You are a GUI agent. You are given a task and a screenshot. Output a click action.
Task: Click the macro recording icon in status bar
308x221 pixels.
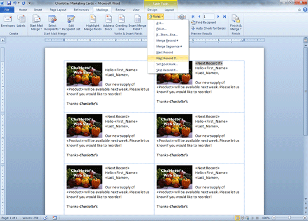54,218
